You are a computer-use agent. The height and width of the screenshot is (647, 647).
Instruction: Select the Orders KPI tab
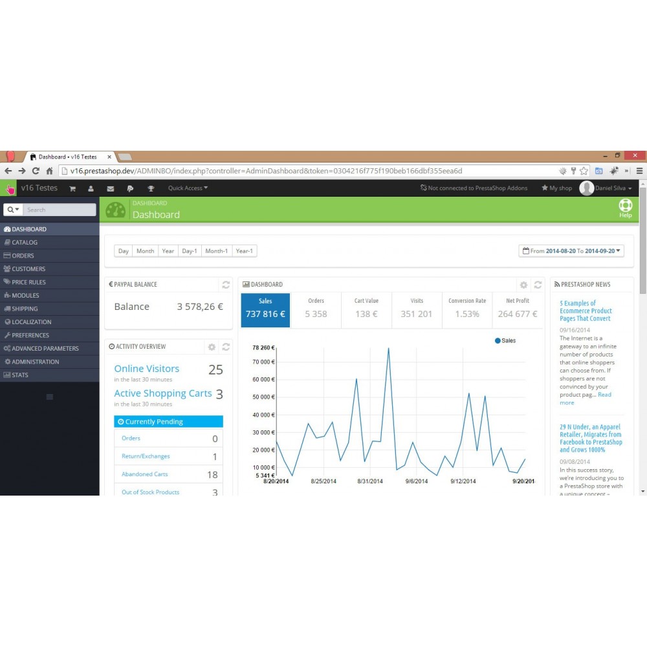click(316, 311)
